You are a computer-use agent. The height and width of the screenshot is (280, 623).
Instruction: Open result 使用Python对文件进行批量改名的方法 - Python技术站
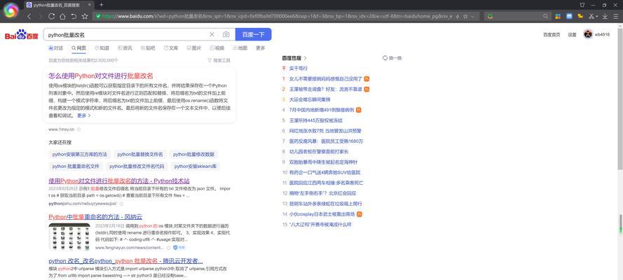coord(119,181)
